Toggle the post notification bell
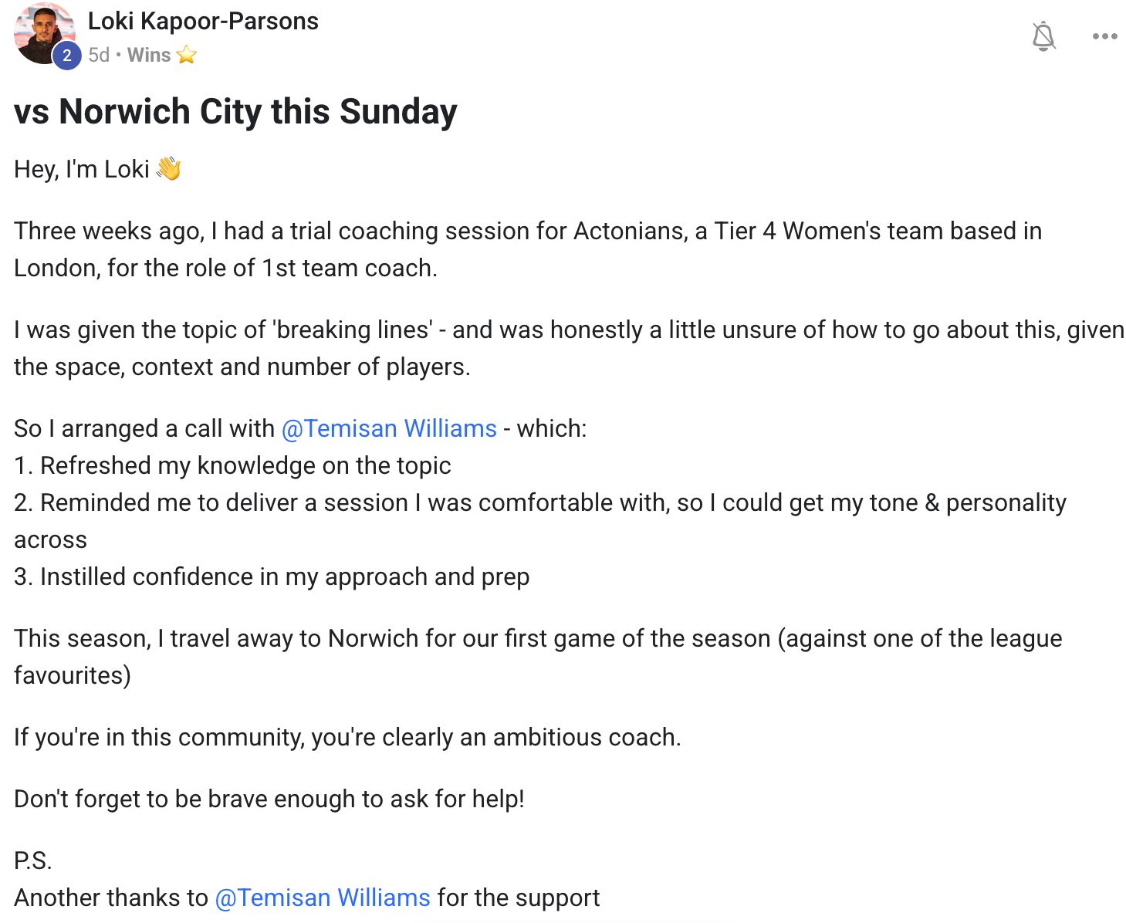 pyautogui.click(x=1043, y=36)
